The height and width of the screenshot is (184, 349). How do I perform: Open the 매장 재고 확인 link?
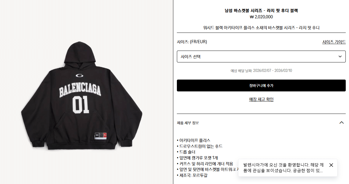pyautogui.click(x=261, y=99)
